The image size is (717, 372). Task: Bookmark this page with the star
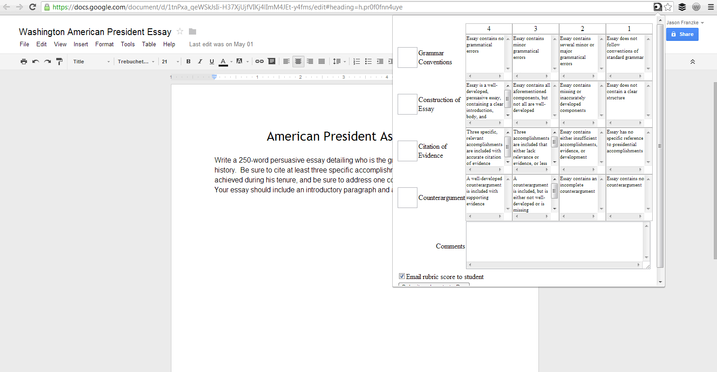pyautogui.click(x=668, y=7)
